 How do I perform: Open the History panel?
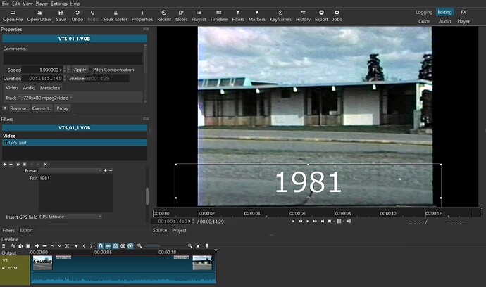coord(303,15)
